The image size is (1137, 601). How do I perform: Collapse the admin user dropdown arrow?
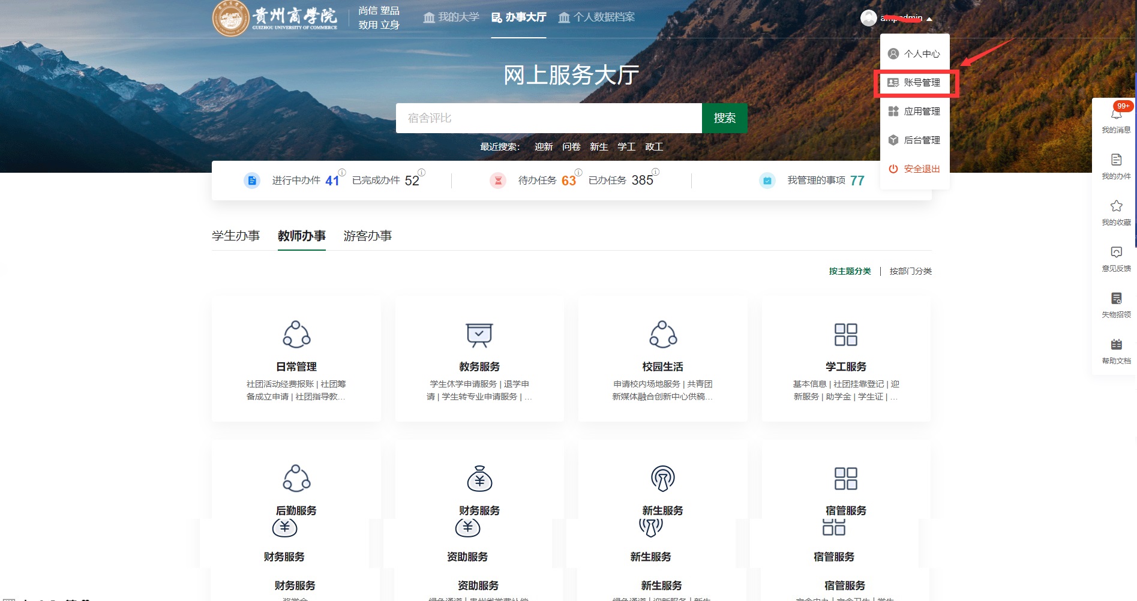tap(929, 19)
